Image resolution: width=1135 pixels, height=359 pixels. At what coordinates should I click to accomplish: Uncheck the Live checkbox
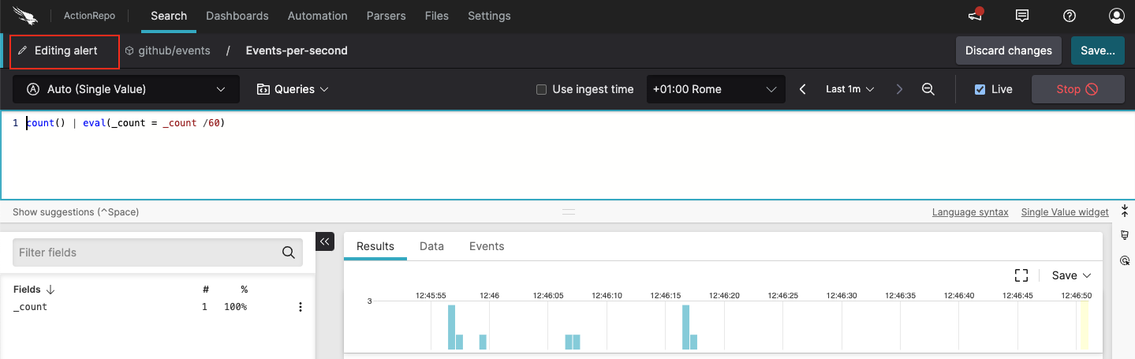tap(980, 90)
